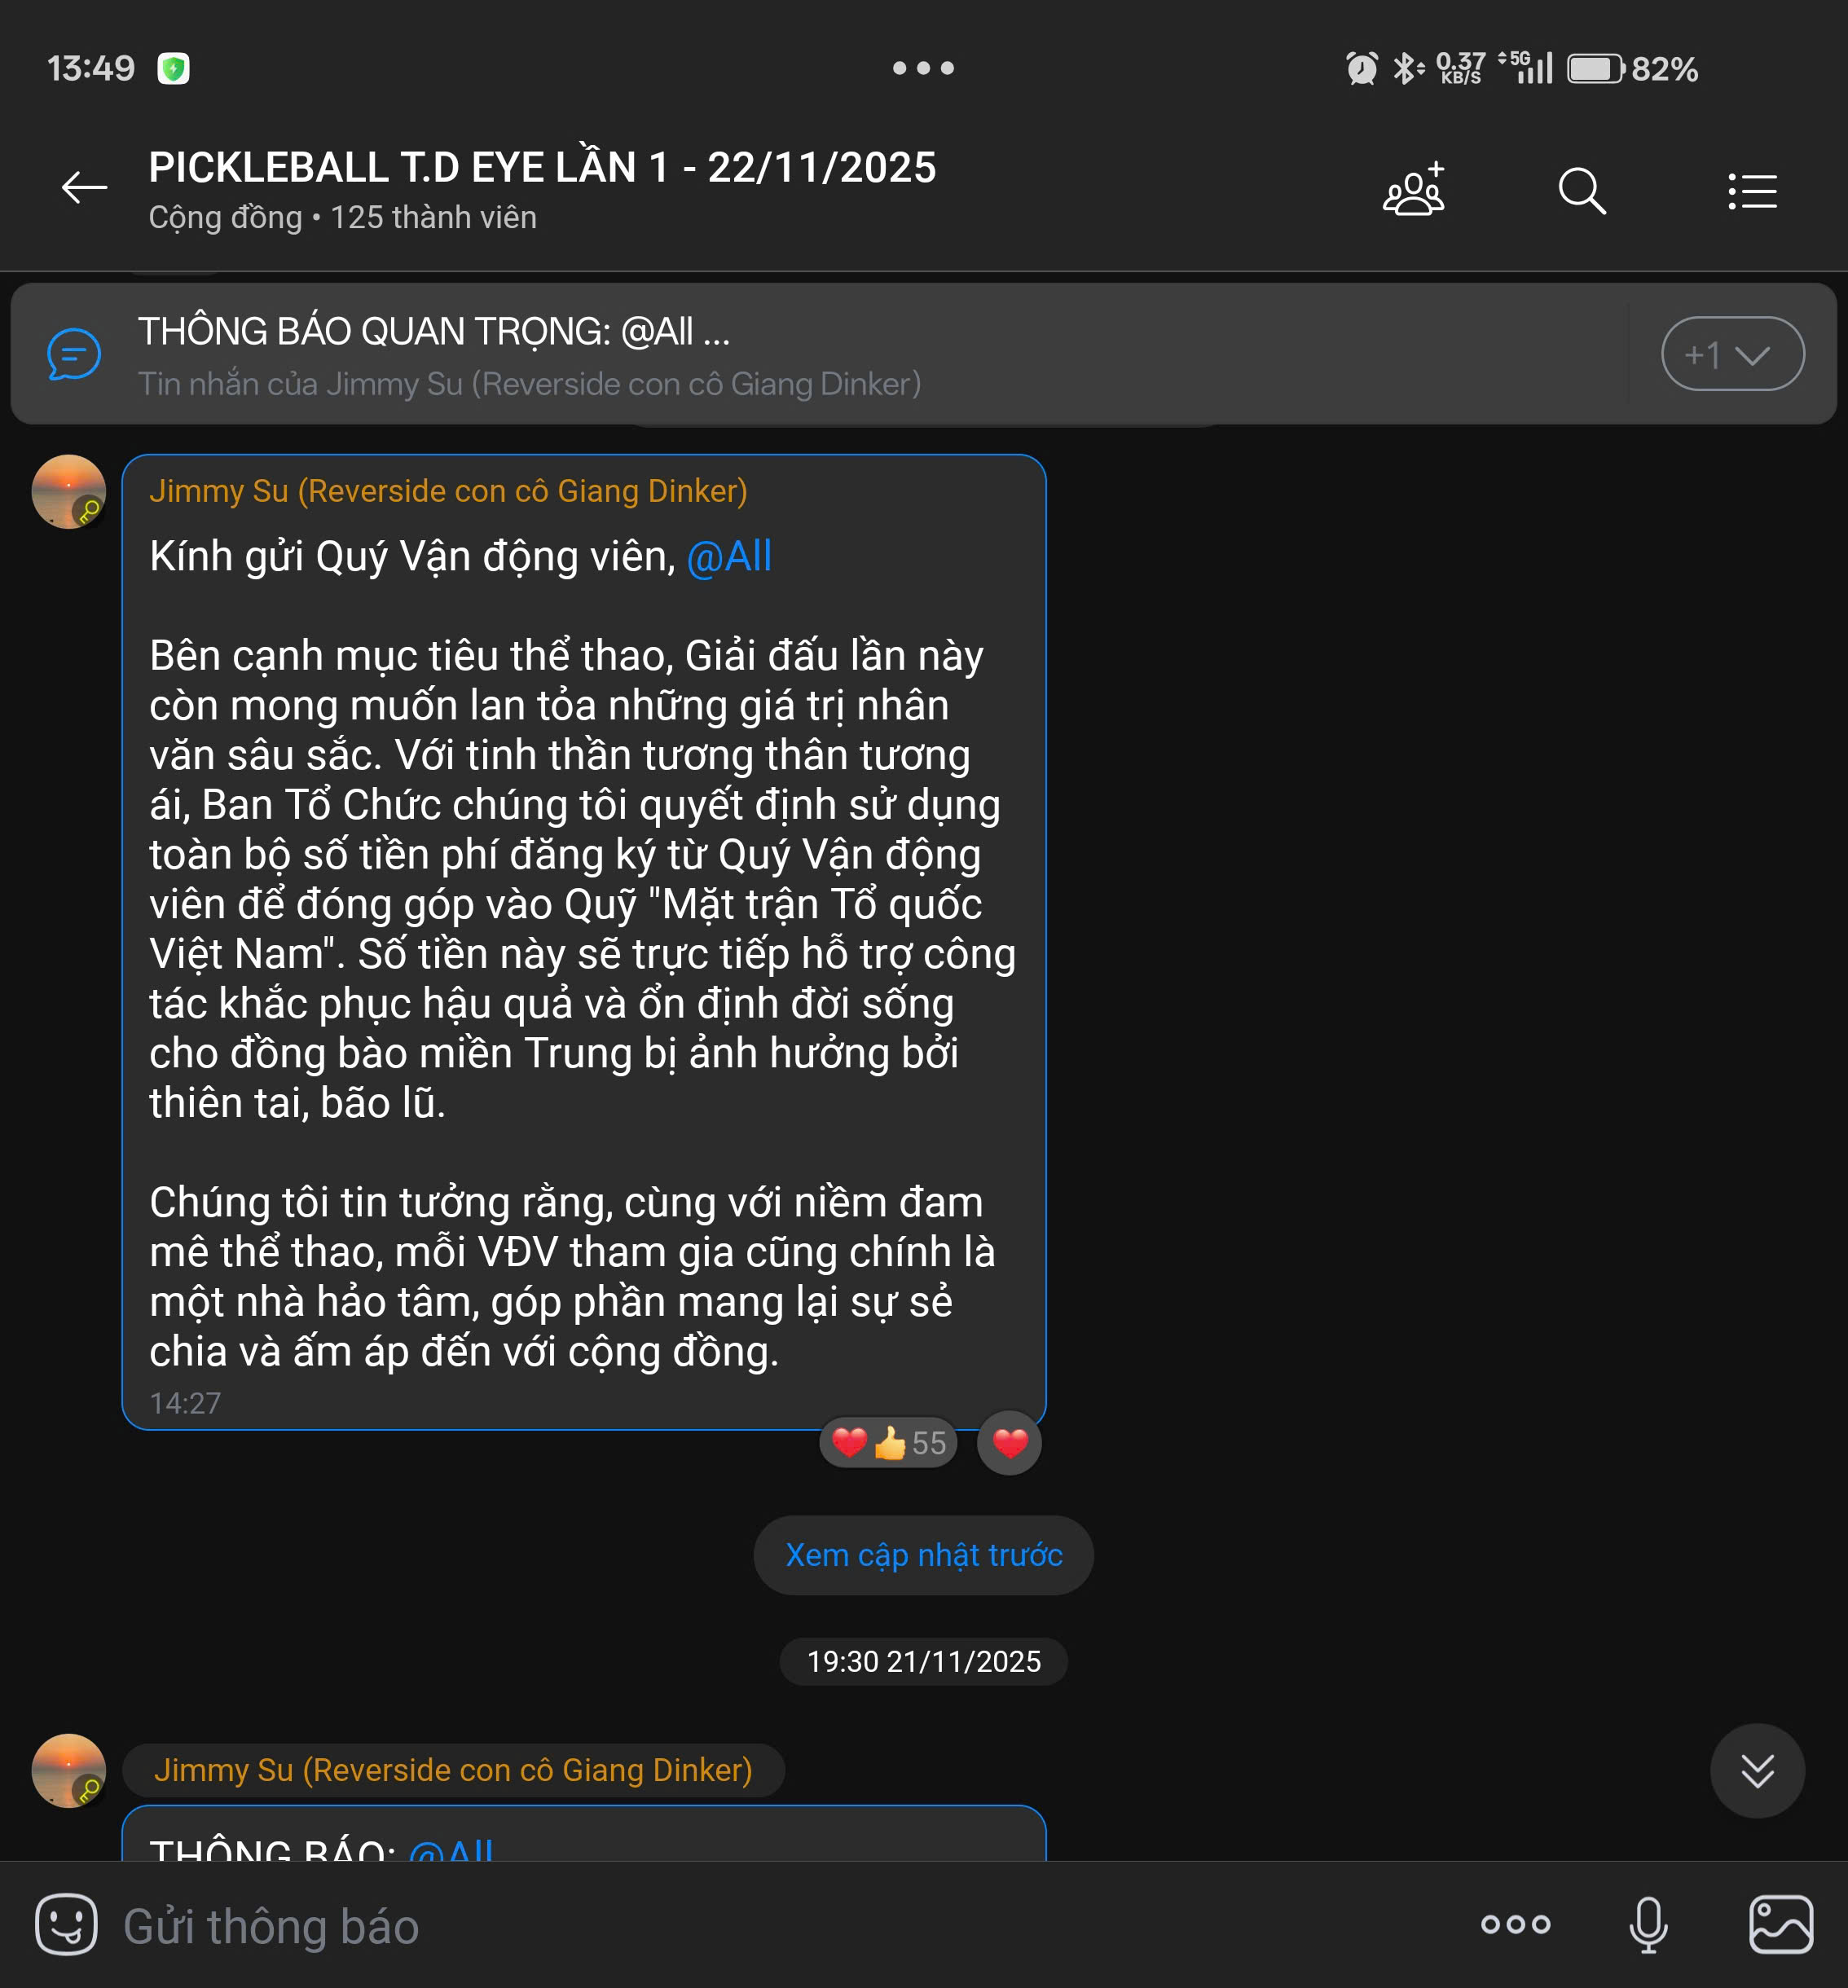Focus the 'Gửi thông báo' input field

[700, 1926]
